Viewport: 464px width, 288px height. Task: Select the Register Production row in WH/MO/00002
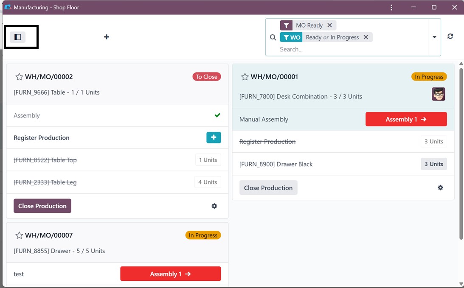(x=117, y=138)
